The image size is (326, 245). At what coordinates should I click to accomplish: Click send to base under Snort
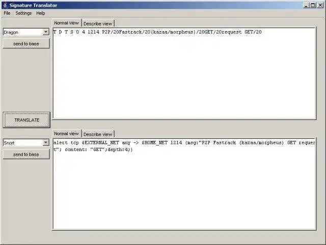[26, 154]
